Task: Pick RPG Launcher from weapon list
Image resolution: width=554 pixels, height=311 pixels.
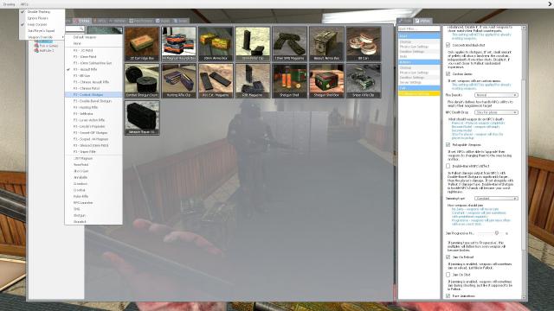Action: click(x=93, y=203)
